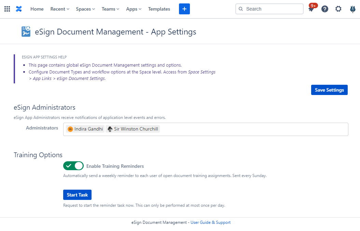Viewport: 360px width, 231px height.
Task: Go to the Home menu item
Action: tap(37, 9)
